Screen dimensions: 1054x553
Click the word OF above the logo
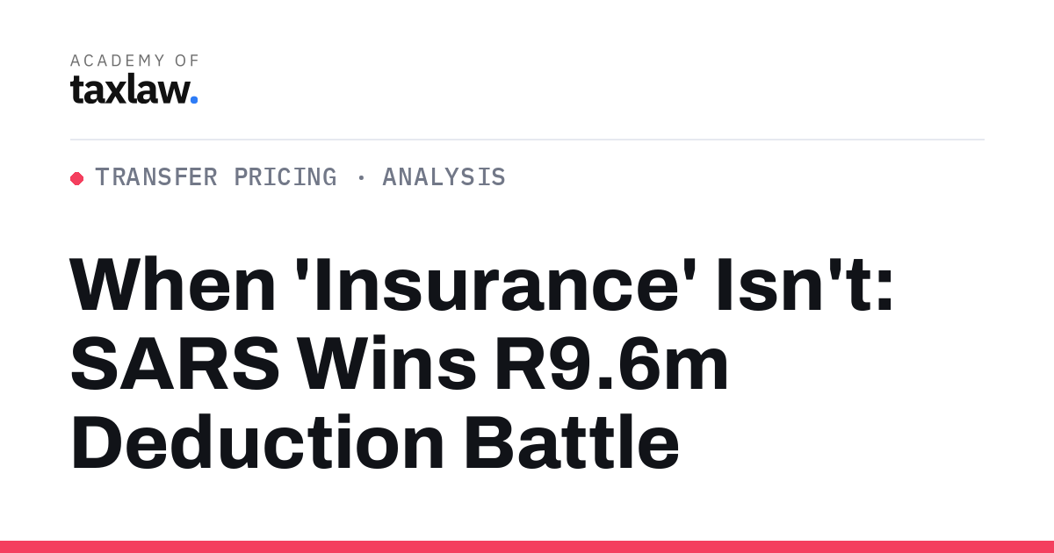click(x=188, y=61)
